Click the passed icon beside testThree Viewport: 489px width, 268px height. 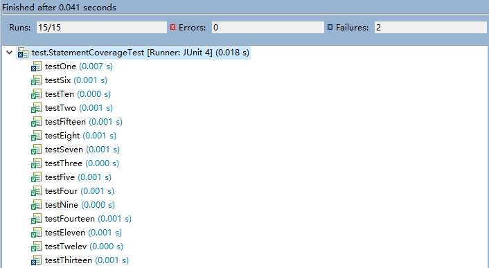36,163
